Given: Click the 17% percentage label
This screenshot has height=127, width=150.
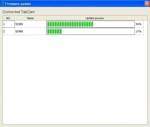Looking at the screenshot, I should (139, 31).
